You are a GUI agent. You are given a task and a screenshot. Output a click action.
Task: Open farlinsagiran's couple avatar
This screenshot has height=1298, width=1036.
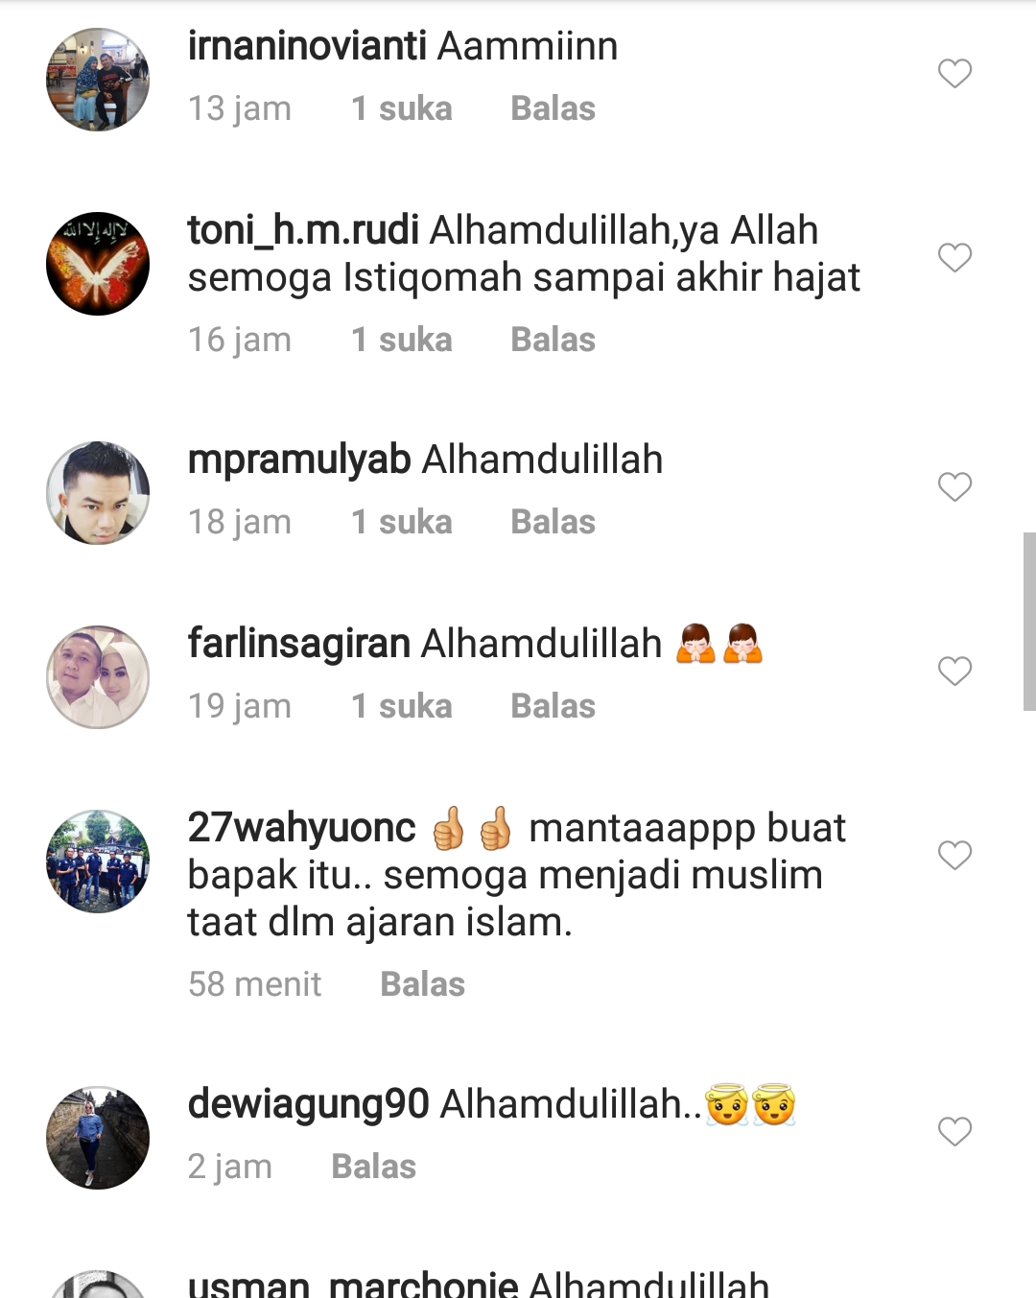98,677
